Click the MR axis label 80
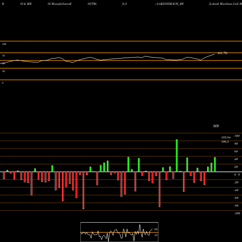This screenshot has width=242, height=242. tap(236, 144)
